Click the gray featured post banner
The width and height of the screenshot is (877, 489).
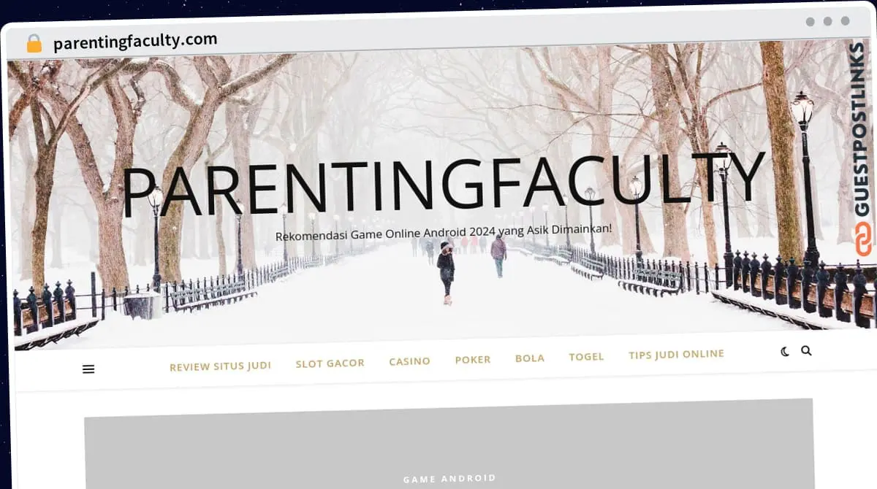449,444
